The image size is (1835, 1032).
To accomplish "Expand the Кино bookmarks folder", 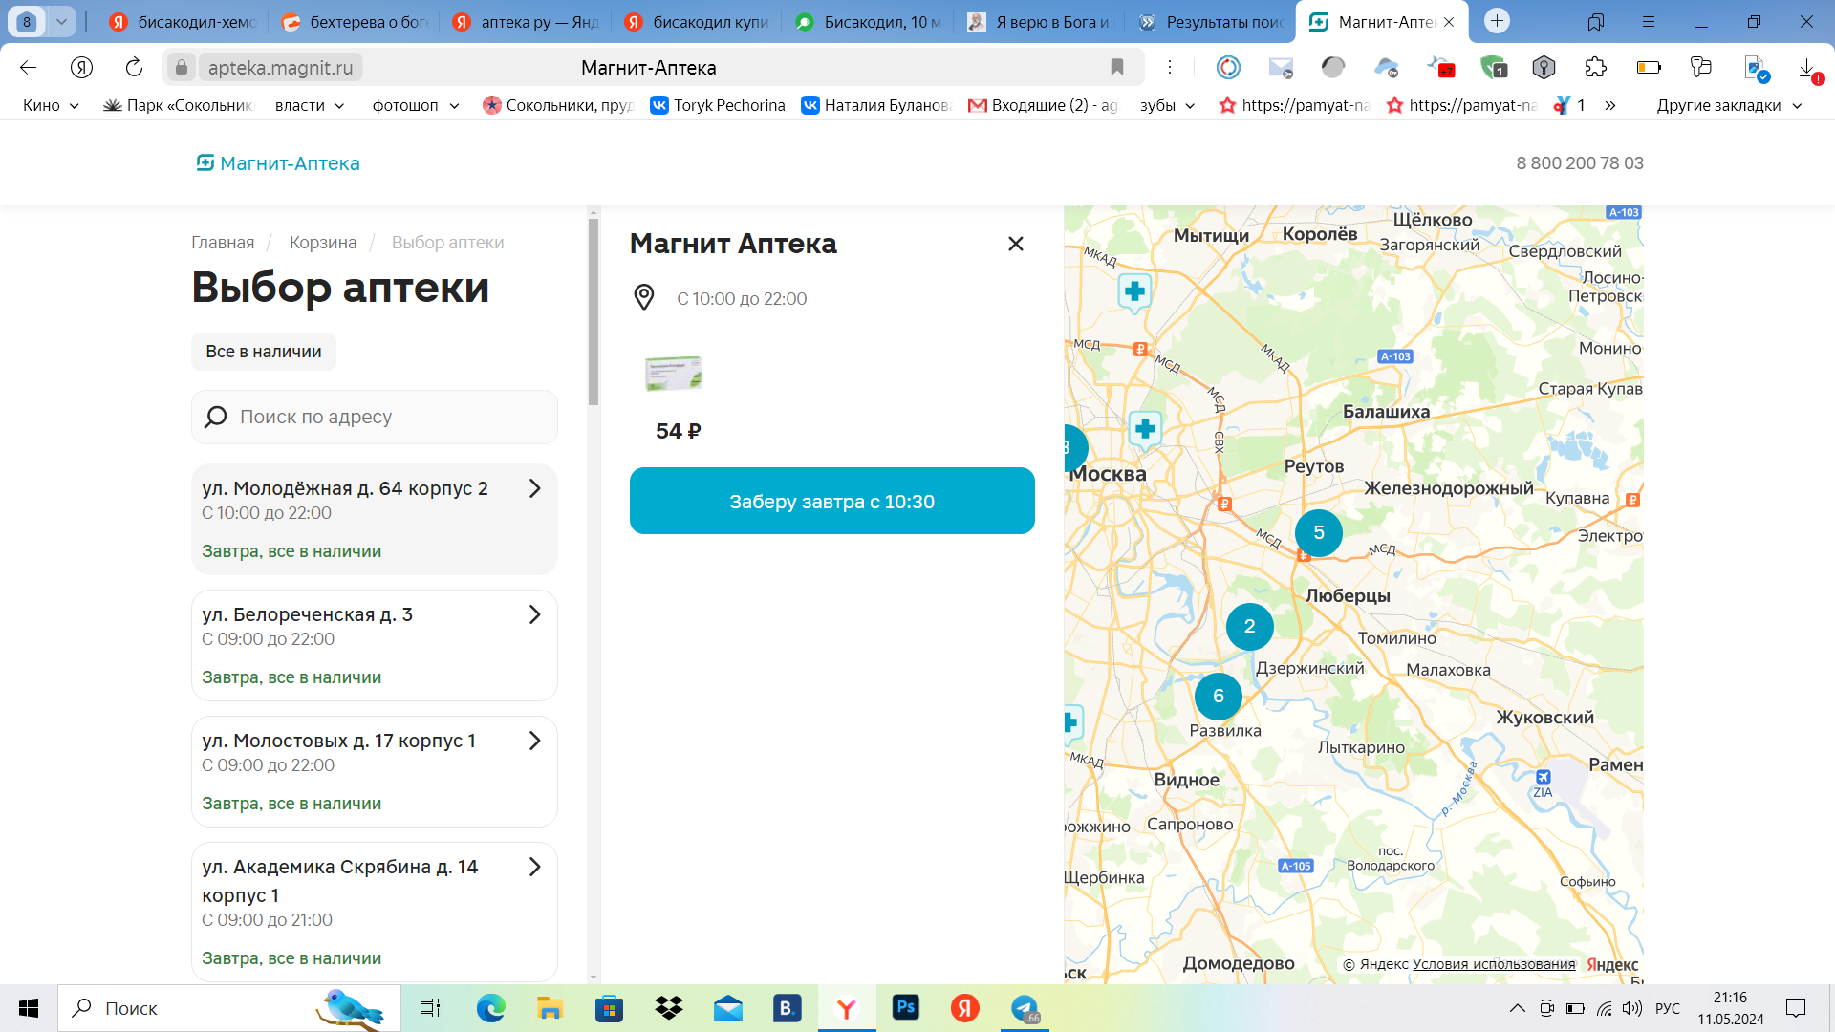I will 51,105.
